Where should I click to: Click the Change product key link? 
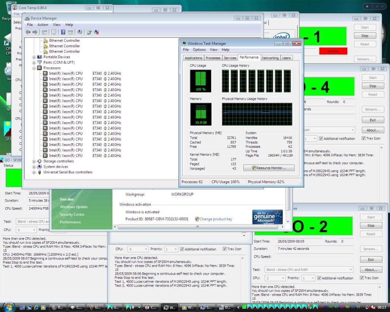[216, 219]
